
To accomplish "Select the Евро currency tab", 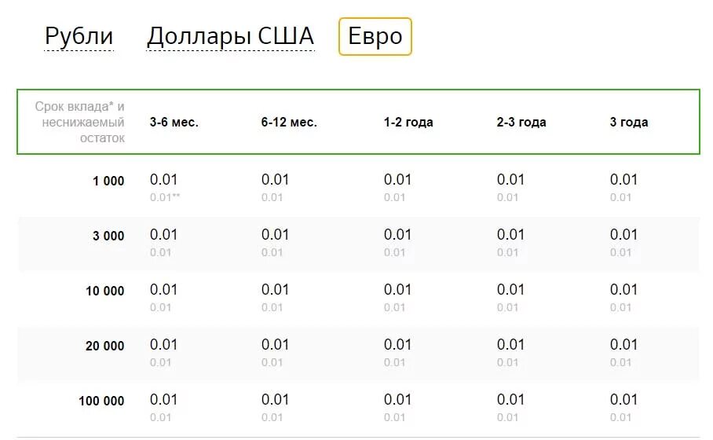I will tap(375, 36).
